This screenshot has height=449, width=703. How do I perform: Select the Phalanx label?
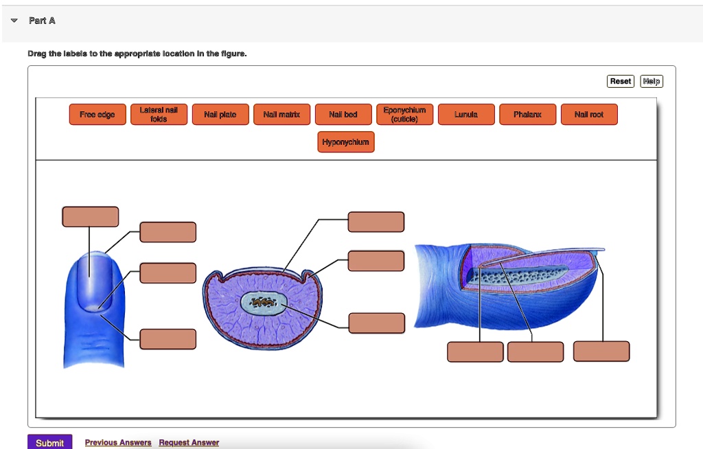[527, 114]
